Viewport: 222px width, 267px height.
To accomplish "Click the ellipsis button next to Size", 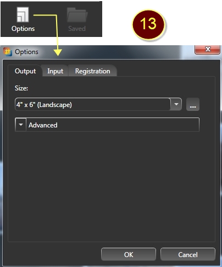I will pyautogui.click(x=193, y=104).
